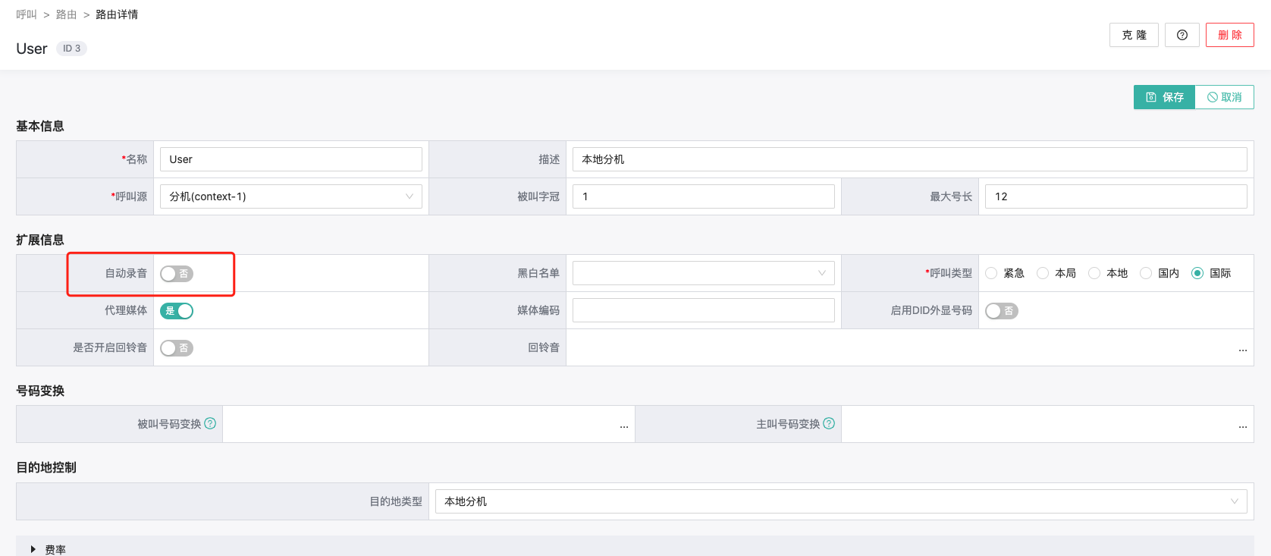This screenshot has height=556, width=1271.
Task: Open the 呼叫源 dropdown
Action: (x=290, y=196)
